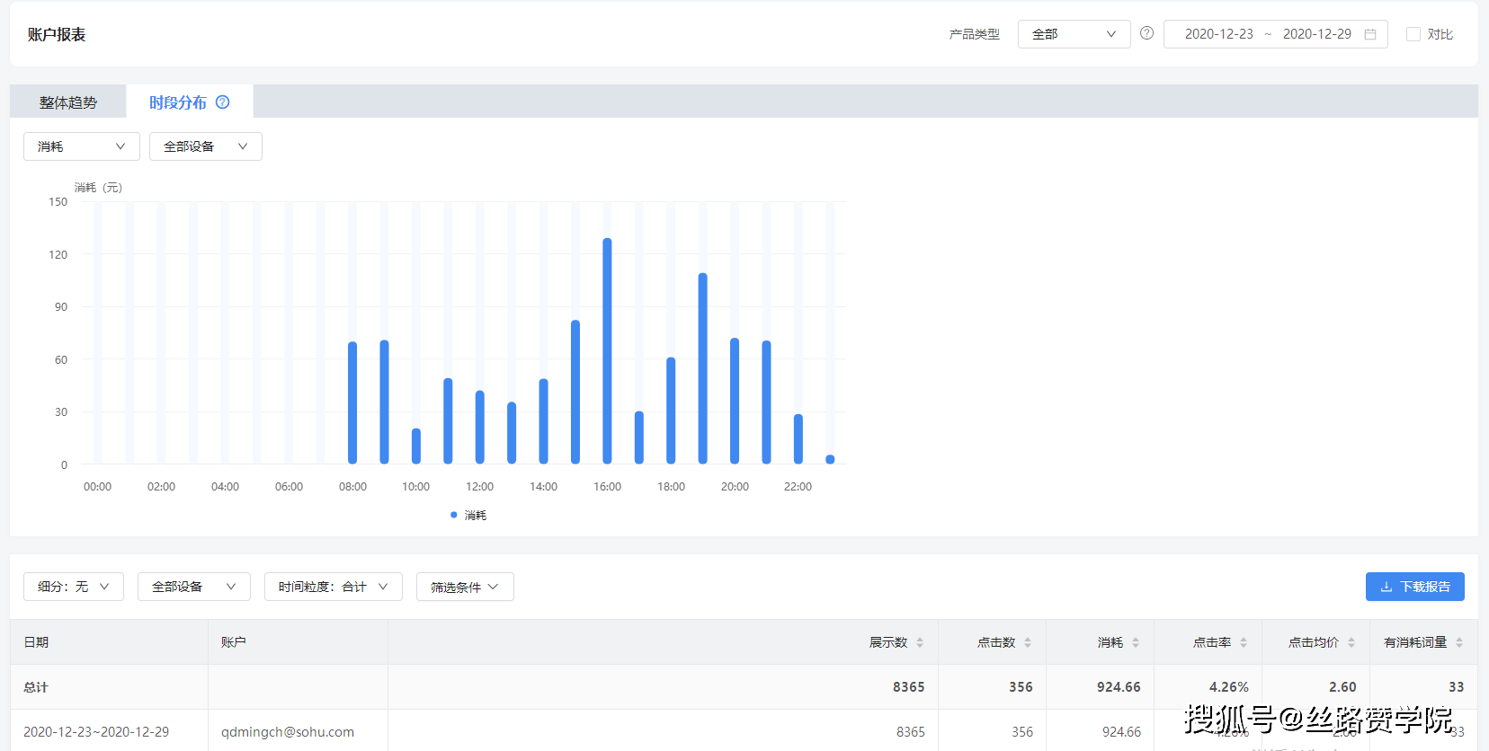The image size is (1489, 751).
Task: Click the 19:00 bar, the second tallest
Action: pyautogui.click(x=702, y=368)
